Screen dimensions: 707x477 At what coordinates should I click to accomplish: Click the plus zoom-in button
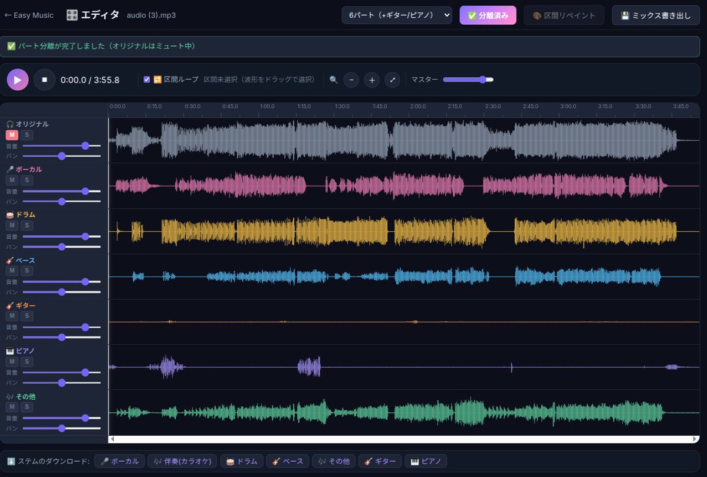tap(371, 80)
